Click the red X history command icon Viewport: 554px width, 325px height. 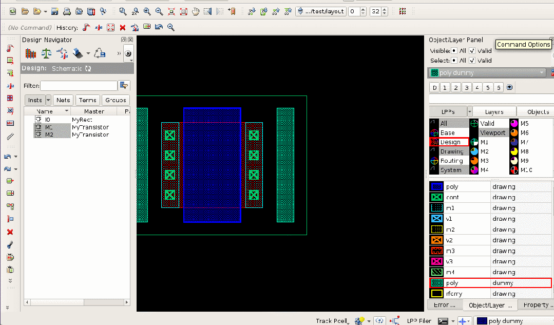[123, 27]
